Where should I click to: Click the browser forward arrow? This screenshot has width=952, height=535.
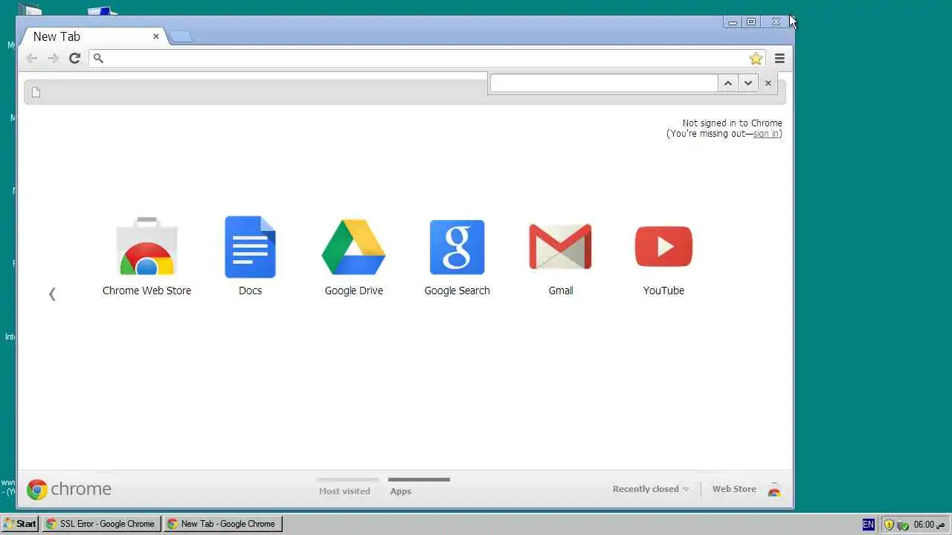point(53,58)
